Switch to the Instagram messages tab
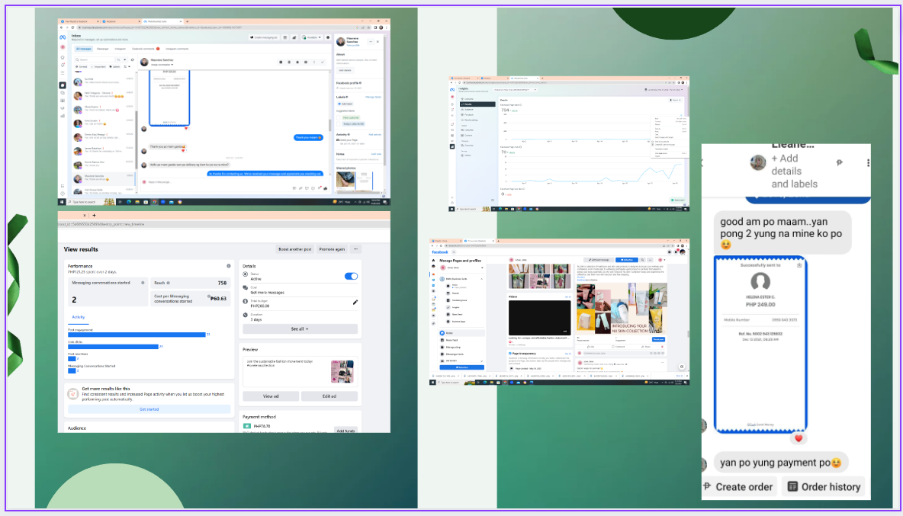The image size is (903, 516). pos(120,48)
